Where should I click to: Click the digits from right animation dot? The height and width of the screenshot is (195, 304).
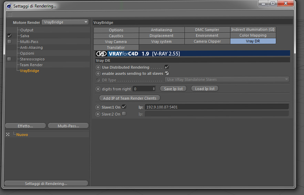click(x=98, y=89)
